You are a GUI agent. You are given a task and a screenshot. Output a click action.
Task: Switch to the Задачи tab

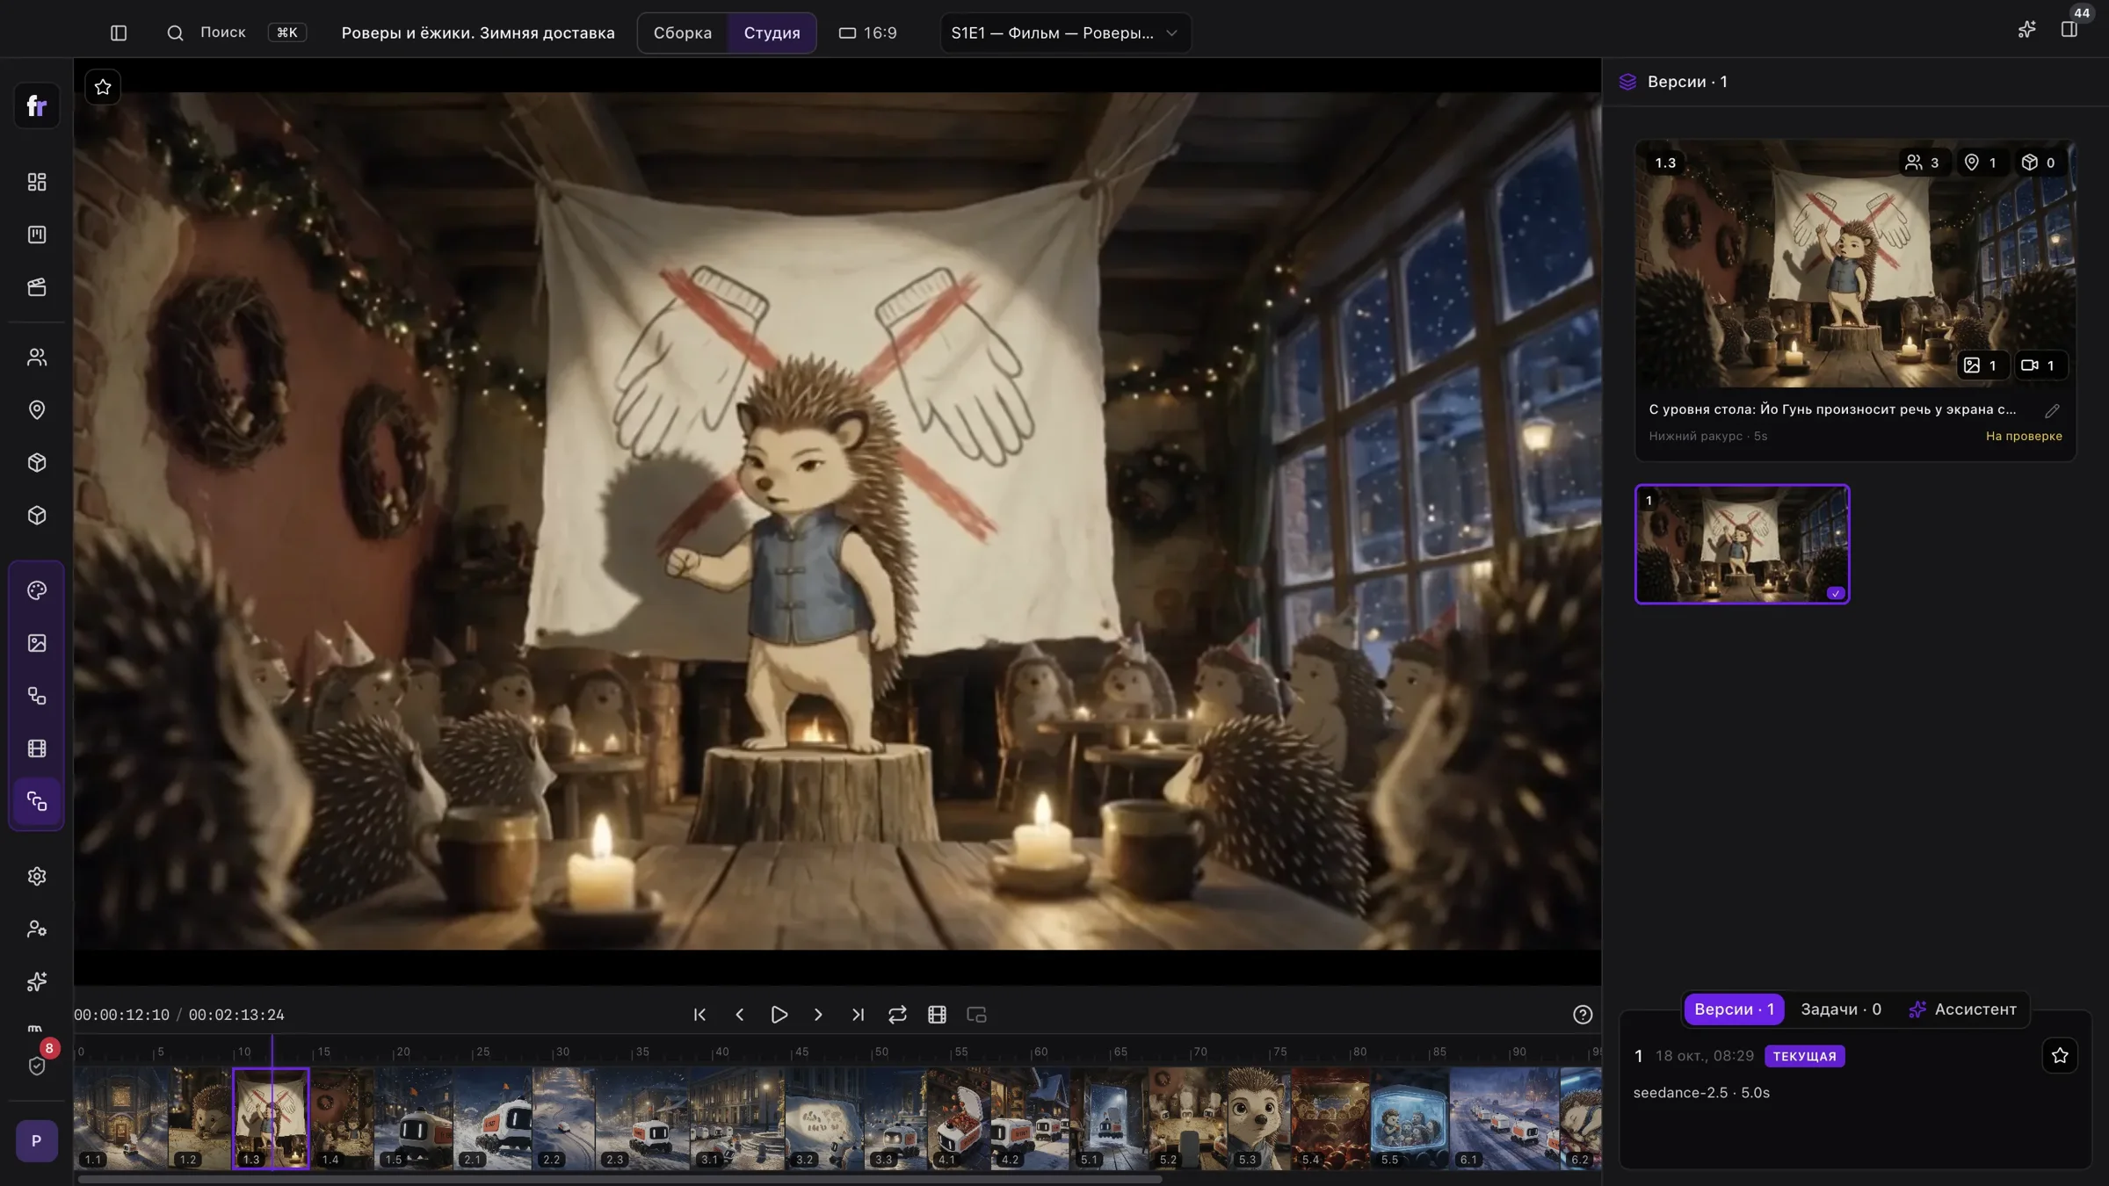pos(1841,1009)
